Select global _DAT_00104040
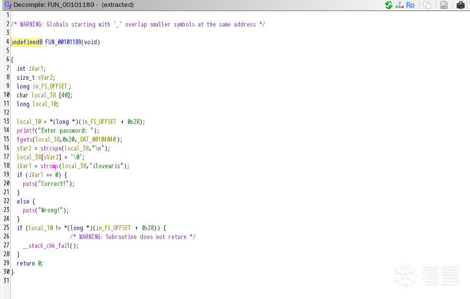Viewport: 470px width, 299px height. click(x=97, y=139)
